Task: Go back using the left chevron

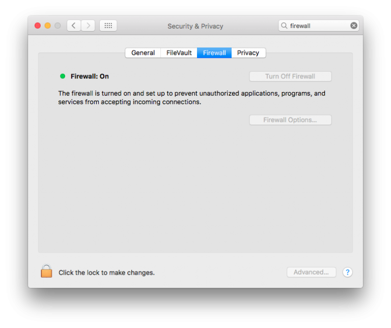Action: pos(74,25)
